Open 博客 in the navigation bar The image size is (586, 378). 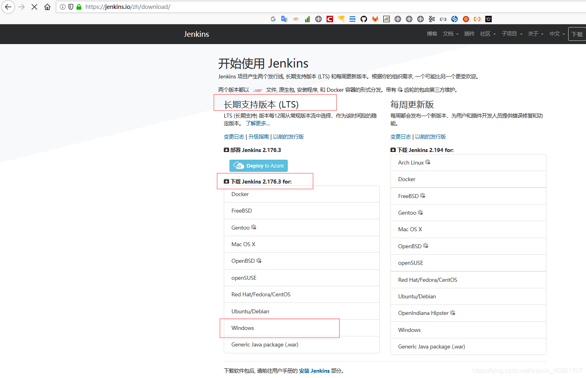point(432,34)
